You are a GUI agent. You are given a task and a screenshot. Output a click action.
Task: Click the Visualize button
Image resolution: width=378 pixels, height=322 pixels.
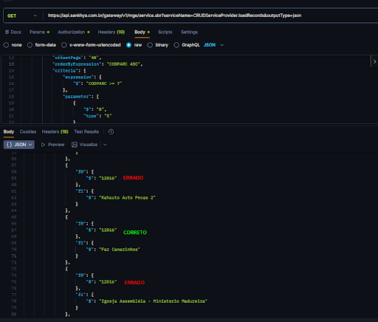click(84, 145)
